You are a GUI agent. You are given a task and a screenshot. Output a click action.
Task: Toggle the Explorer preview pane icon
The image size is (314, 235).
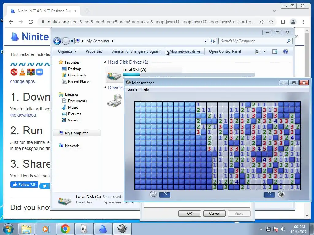(275, 51)
